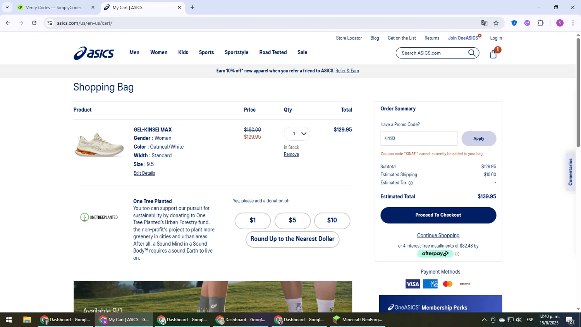Open the Sportstyle menu
581x327 pixels.
pyautogui.click(x=236, y=52)
